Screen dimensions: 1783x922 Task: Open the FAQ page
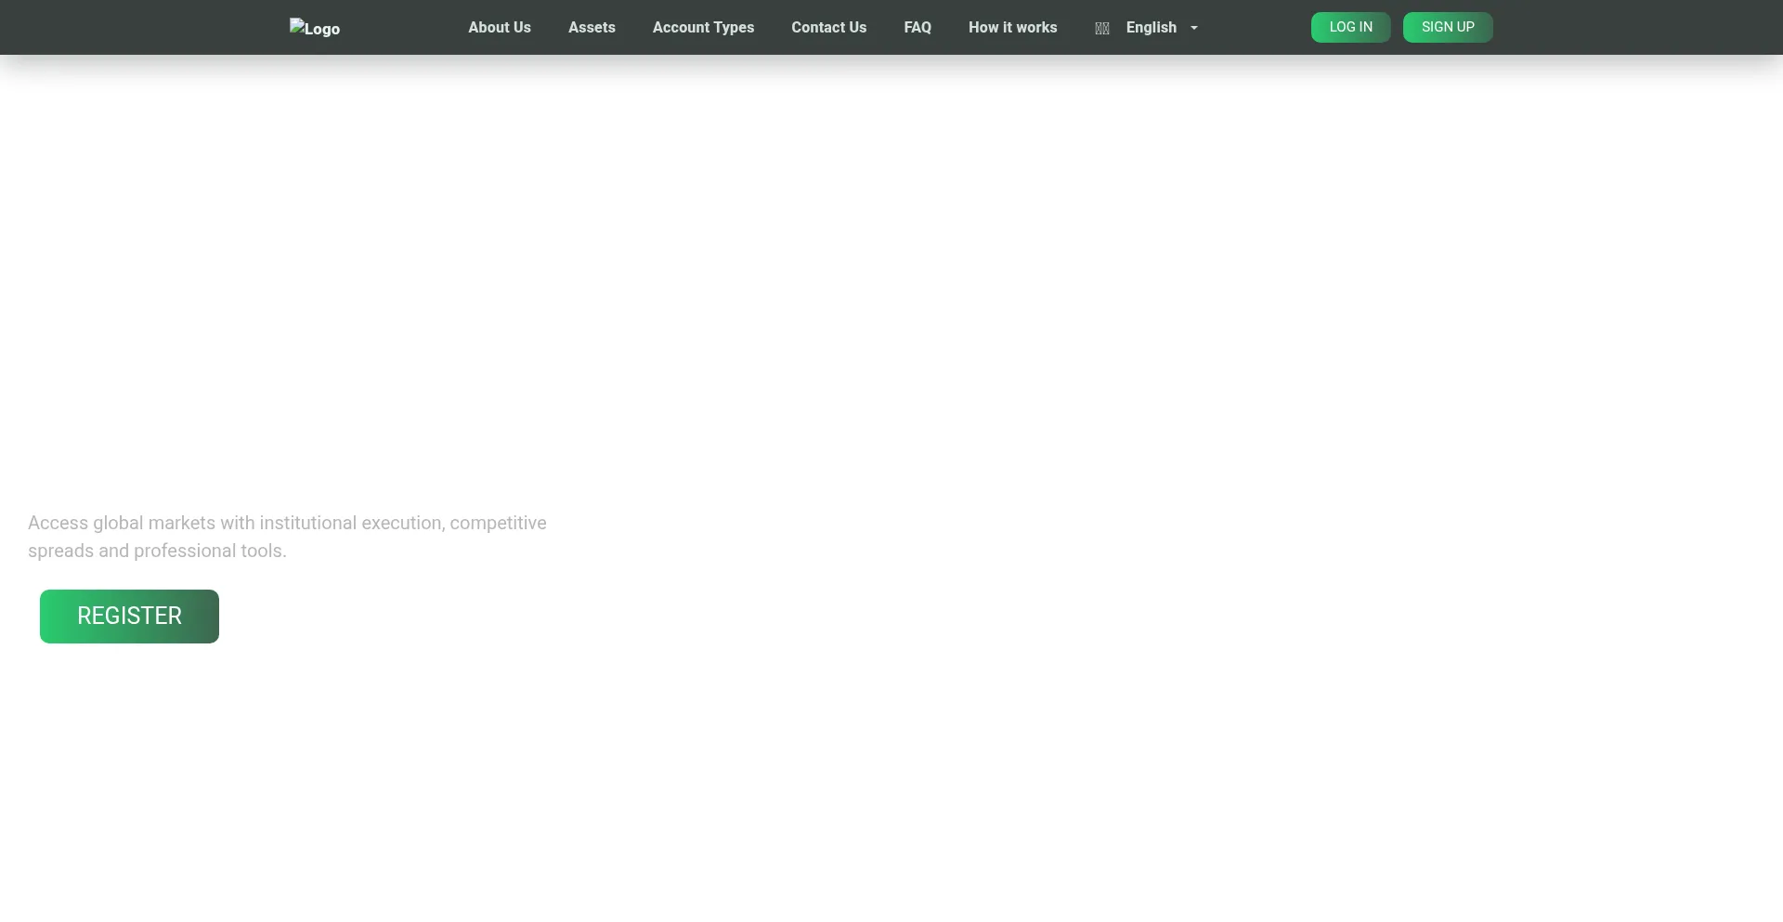(918, 28)
